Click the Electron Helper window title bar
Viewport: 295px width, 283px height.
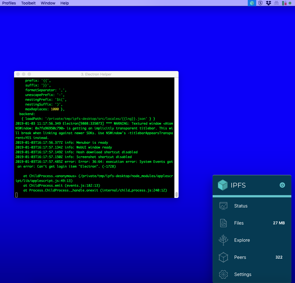(96, 74)
